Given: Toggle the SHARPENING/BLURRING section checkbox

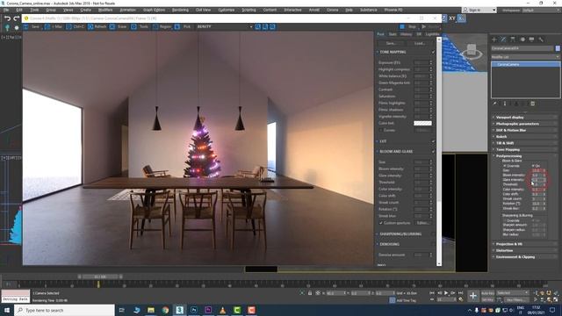Looking at the screenshot, I should click(x=433, y=234).
